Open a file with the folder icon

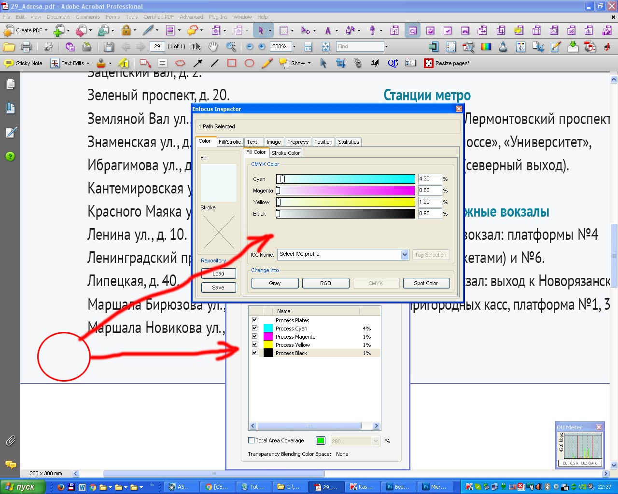tap(9, 47)
